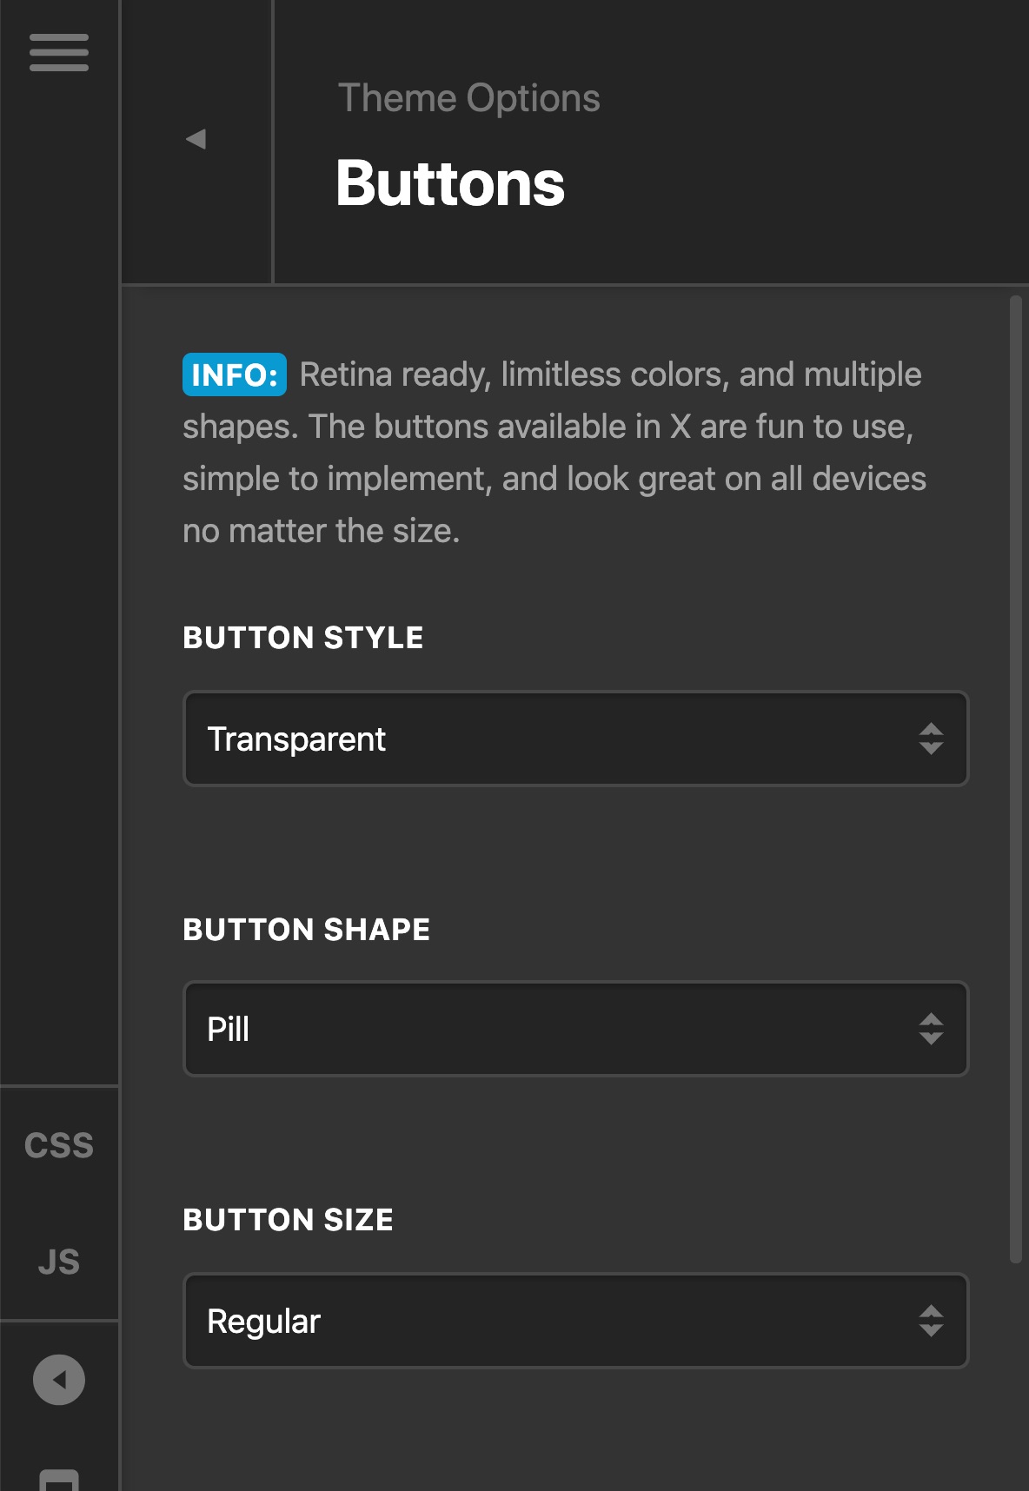Click the Button Size stepper arrows
The height and width of the screenshot is (1491, 1029).
point(931,1321)
